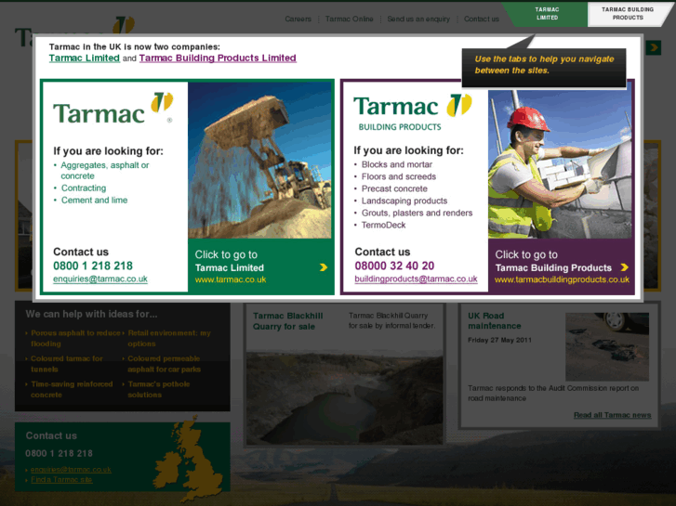Click yellow arrow beside Tarmac Limited

pos(324,267)
